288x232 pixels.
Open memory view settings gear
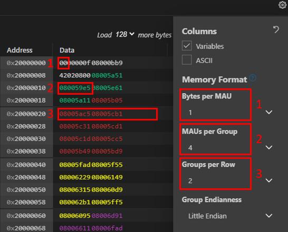(282, 5)
